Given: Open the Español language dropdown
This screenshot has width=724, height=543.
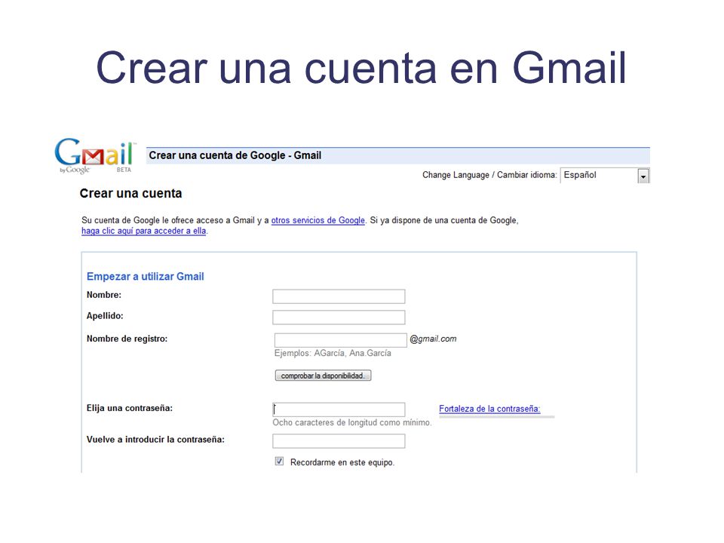Looking at the screenshot, I should 605,176.
